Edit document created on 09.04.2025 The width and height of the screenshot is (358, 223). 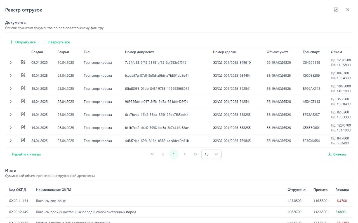pyautogui.click(x=23, y=62)
